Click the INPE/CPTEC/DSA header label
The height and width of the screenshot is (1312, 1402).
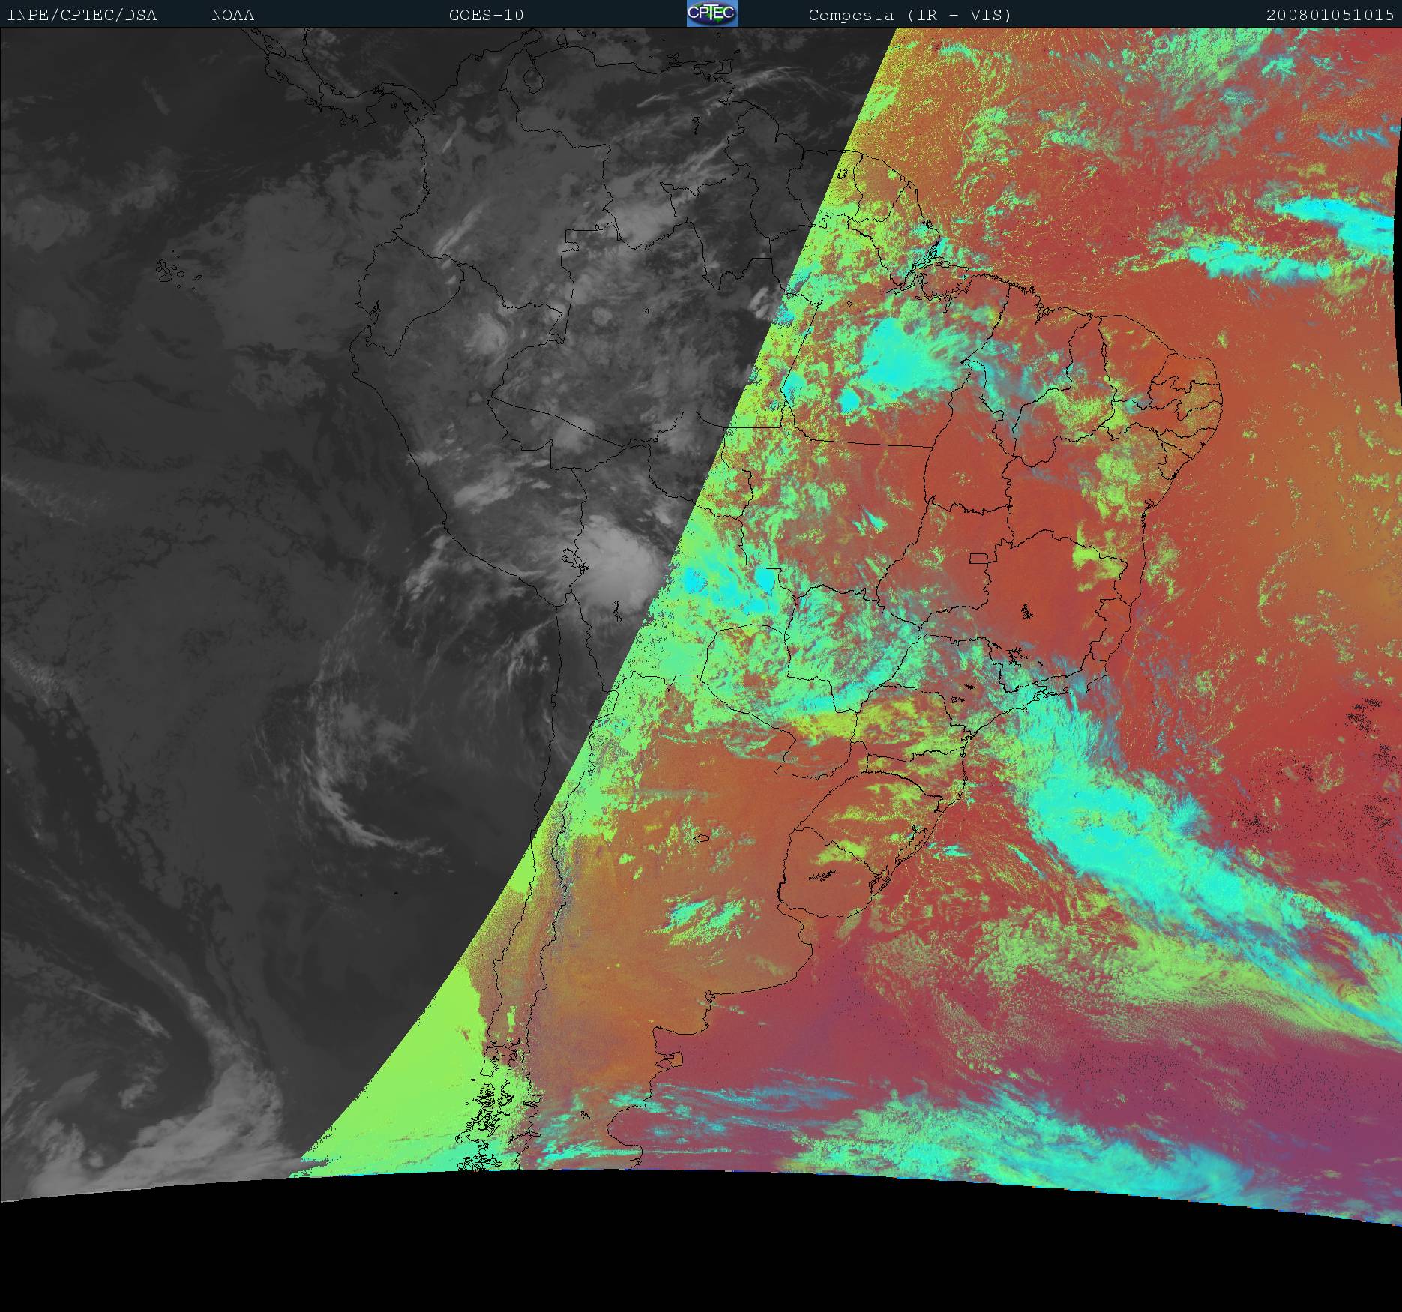tap(82, 15)
